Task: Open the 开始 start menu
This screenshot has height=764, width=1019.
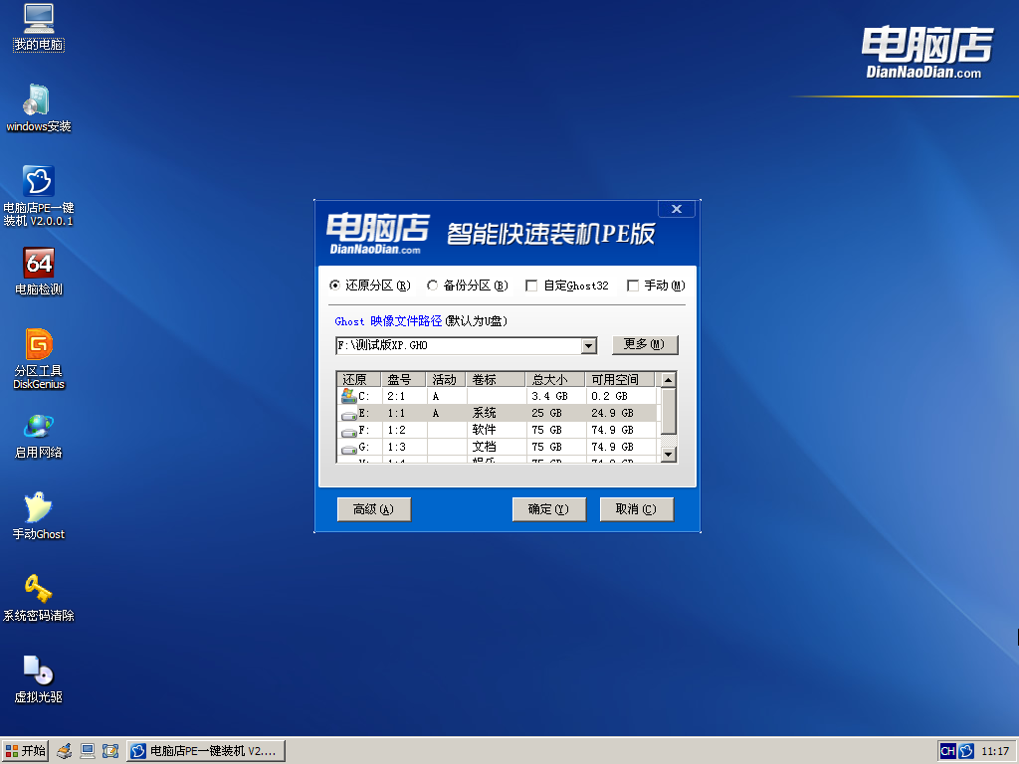Action: point(26,751)
